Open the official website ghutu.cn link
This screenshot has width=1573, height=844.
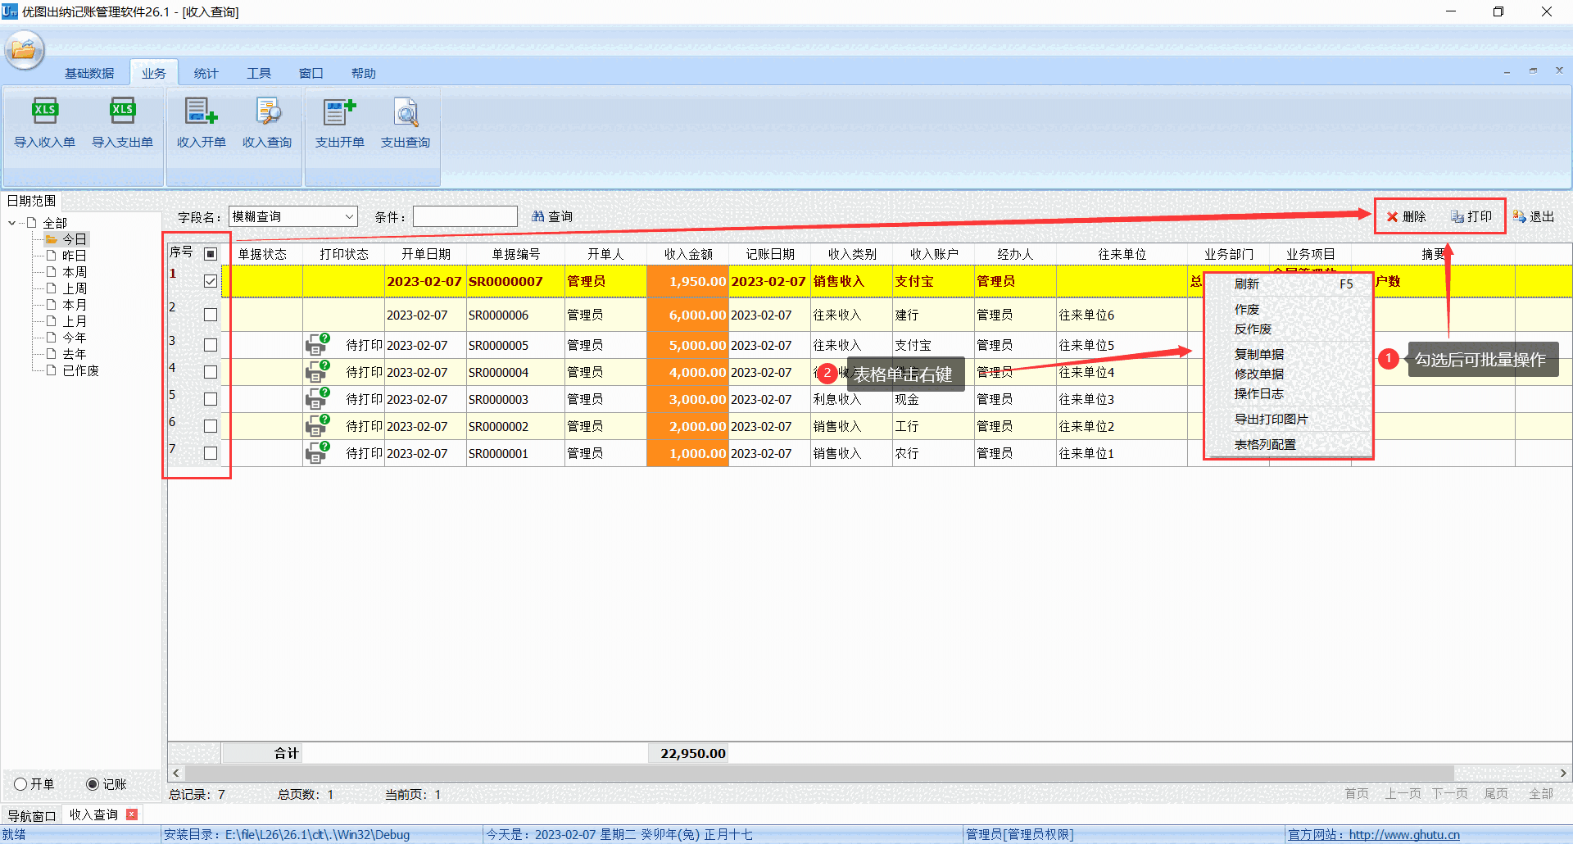pos(1403,834)
